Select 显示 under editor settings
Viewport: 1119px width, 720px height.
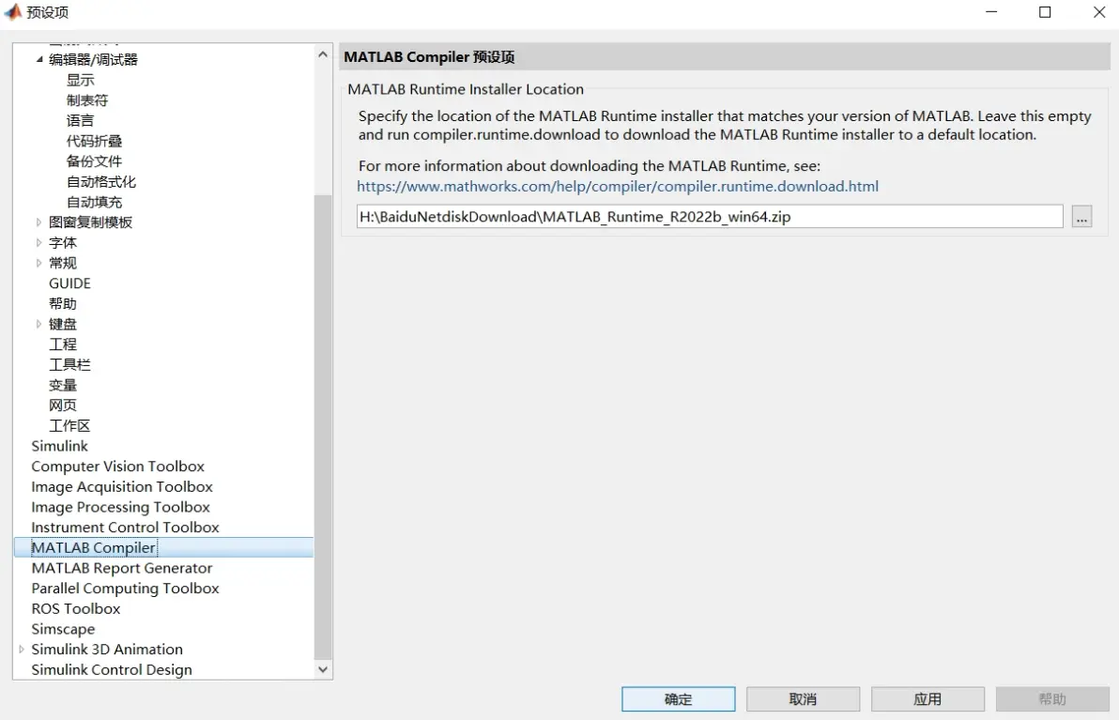(x=80, y=80)
